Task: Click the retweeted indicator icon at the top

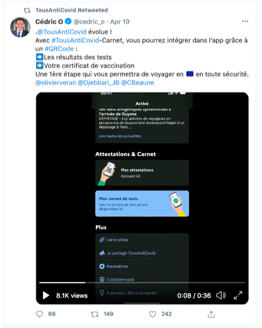Action: (27, 10)
